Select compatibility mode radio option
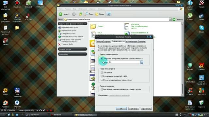 [x=102, y=58]
